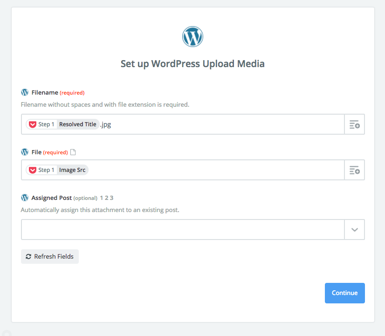The width and height of the screenshot is (385, 336).
Task: Click the Filename without spaces help text
Action: click(105, 104)
